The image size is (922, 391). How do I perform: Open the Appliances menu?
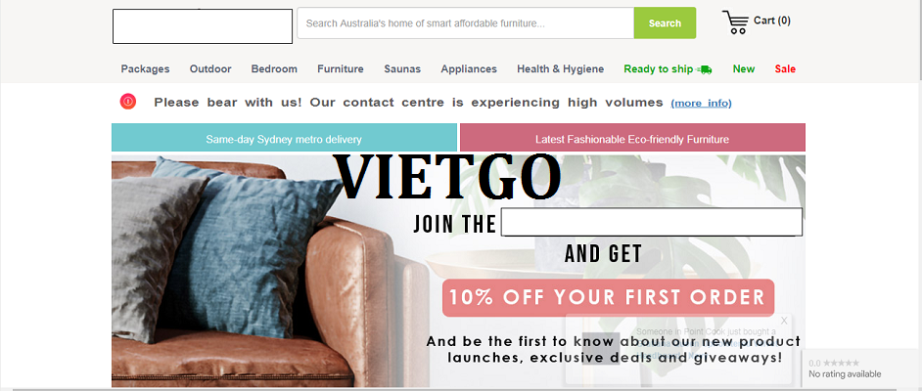[x=469, y=68]
